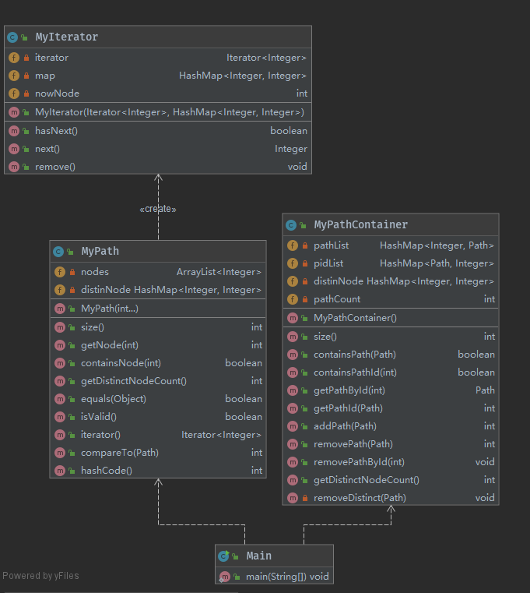Select the hasNext() method

click(158, 131)
